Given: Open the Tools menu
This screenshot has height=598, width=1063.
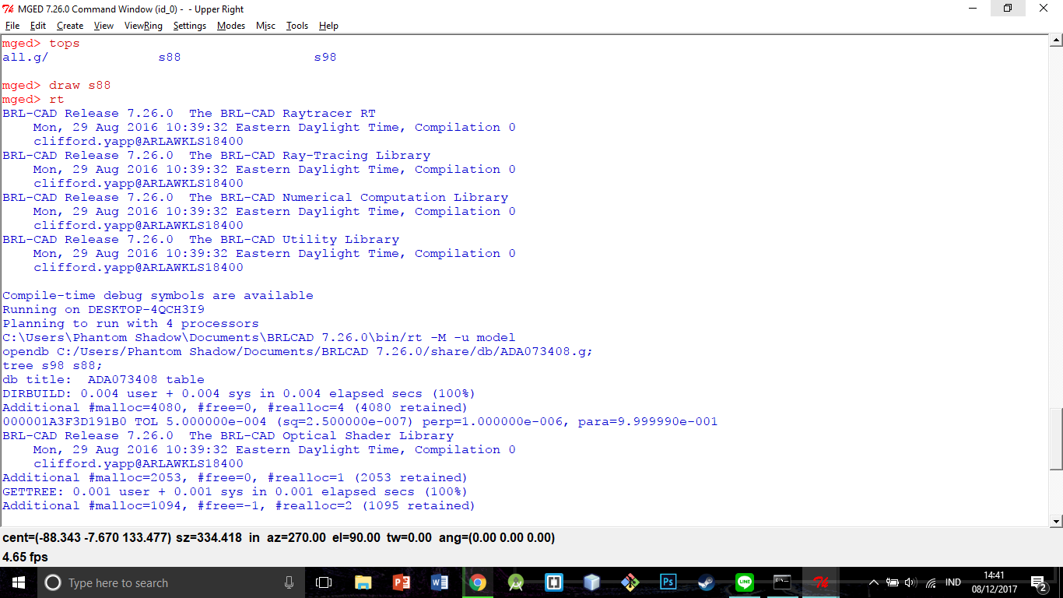Looking at the screenshot, I should (297, 26).
